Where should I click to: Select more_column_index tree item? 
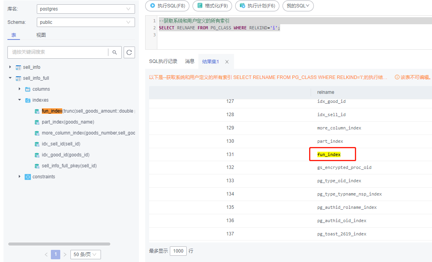(x=88, y=133)
